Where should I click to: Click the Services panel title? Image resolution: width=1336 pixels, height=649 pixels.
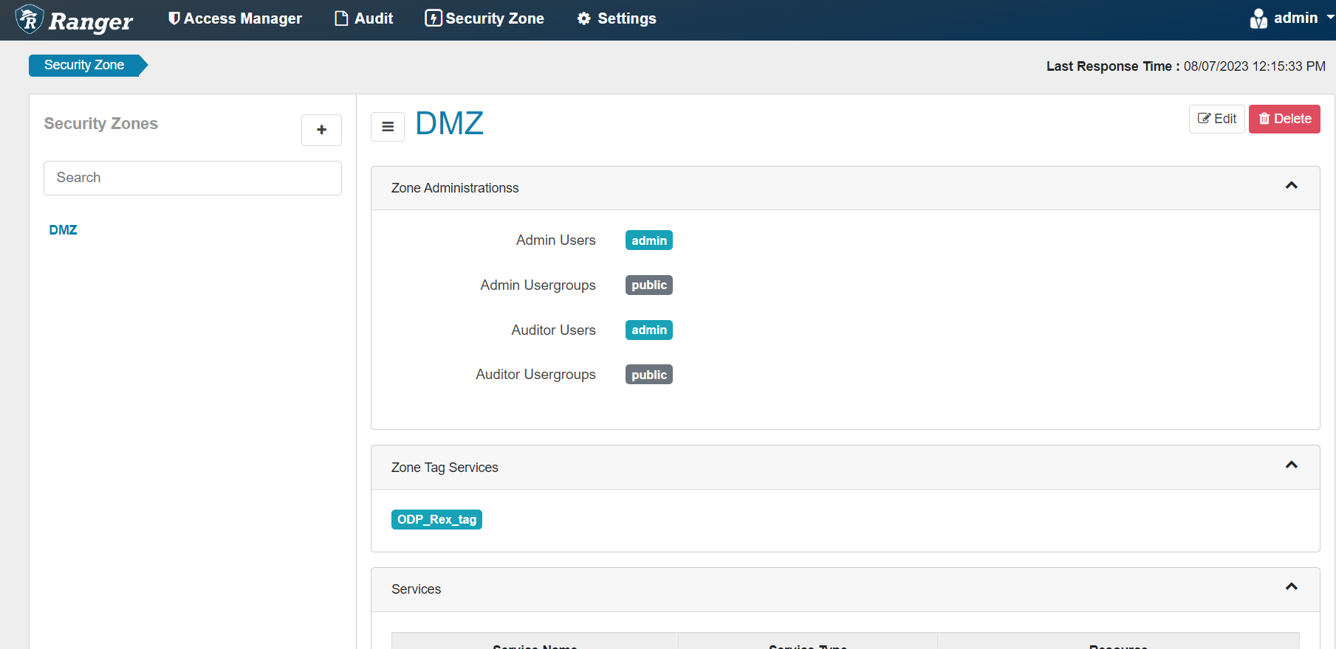[x=416, y=589]
